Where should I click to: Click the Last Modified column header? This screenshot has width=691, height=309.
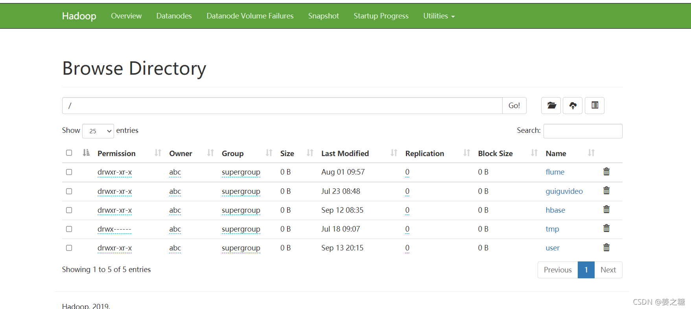(345, 153)
